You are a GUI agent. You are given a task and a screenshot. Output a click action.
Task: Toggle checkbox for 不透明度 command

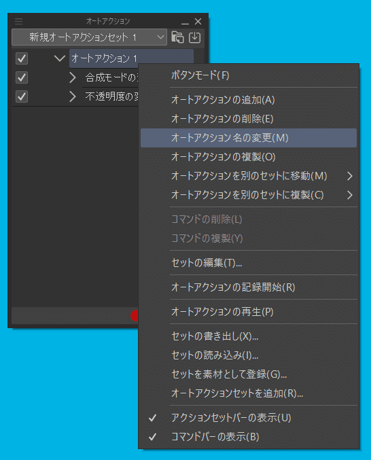[22, 96]
